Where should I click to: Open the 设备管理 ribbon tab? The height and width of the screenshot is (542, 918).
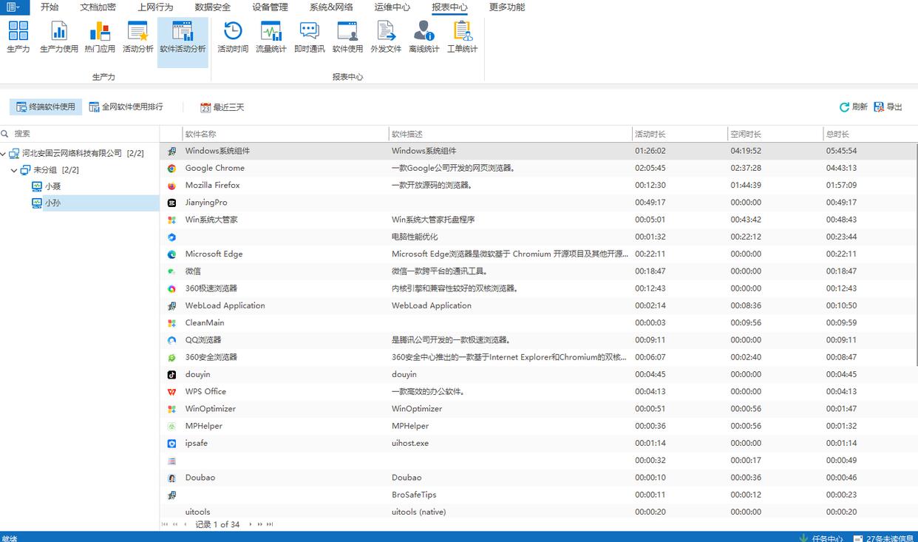[x=270, y=7]
